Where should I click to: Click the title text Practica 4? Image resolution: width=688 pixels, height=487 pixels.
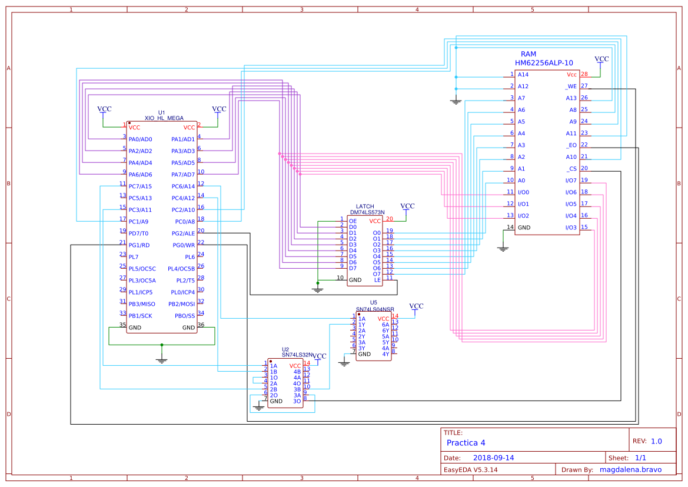[x=466, y=443]
